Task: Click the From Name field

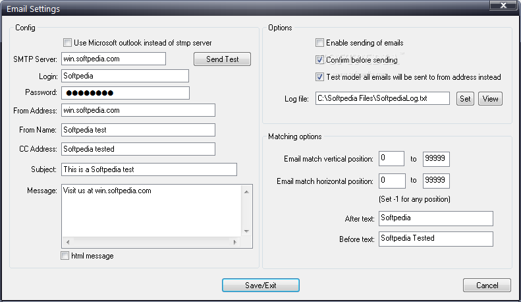Action: tap(138, 130)
